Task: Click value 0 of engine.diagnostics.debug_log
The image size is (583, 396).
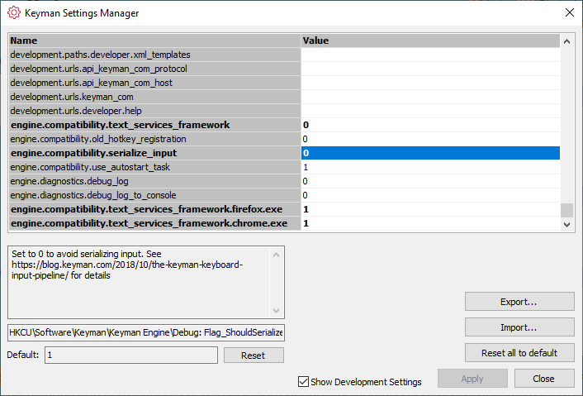Action: 430,181
